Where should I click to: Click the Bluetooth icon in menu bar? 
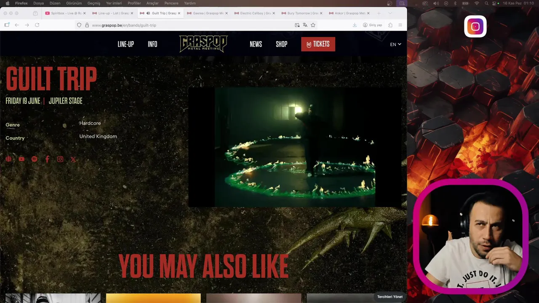pos(455,3)
